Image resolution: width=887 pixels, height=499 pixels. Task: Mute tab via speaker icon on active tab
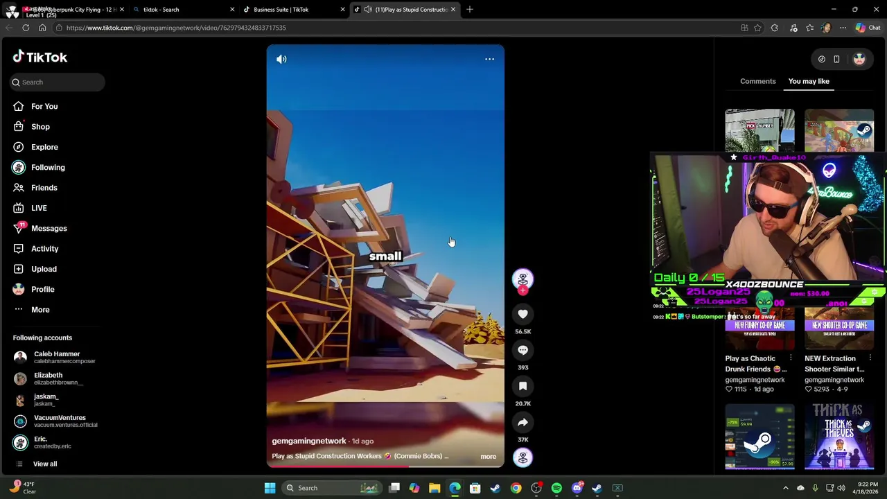368,9
